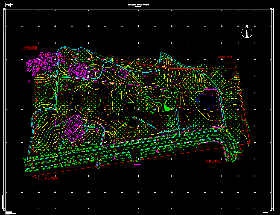Screen dimensions: 280x215
Task: Select the small tilted magenta building group
Action: click(x=123, y=73)
